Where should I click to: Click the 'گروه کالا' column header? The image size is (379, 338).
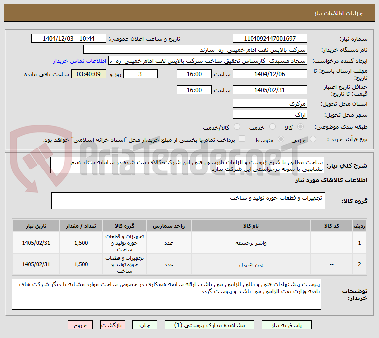[125, 226]
